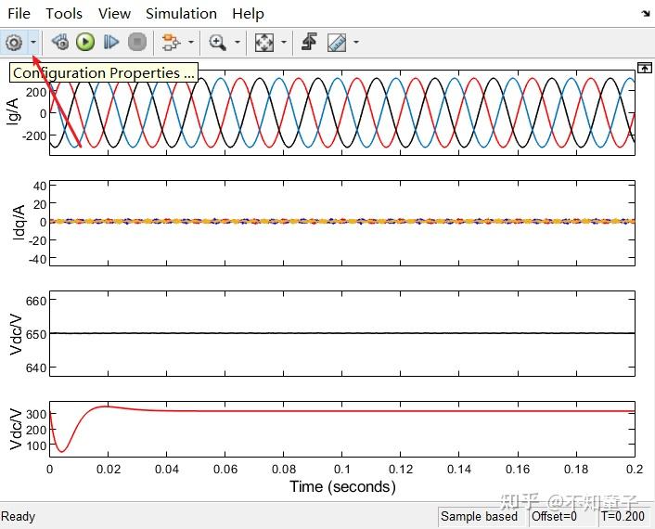Click the Scale Axes Limits icon
Viewport: 655px width, 529px height.
click(x=264, y=42)
